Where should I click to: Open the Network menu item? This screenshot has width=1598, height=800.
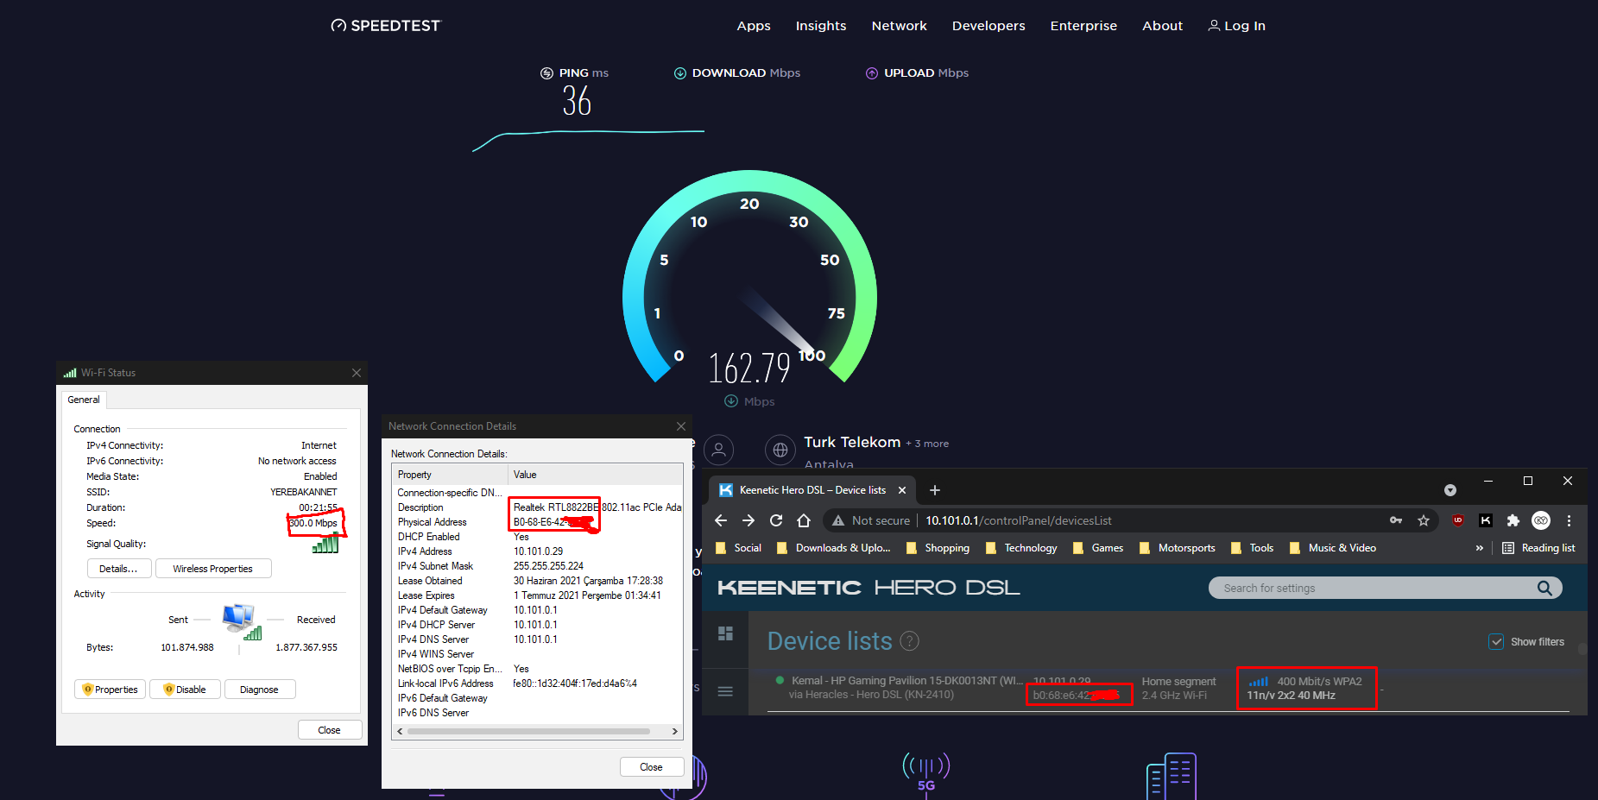click(x=899, y=26)
